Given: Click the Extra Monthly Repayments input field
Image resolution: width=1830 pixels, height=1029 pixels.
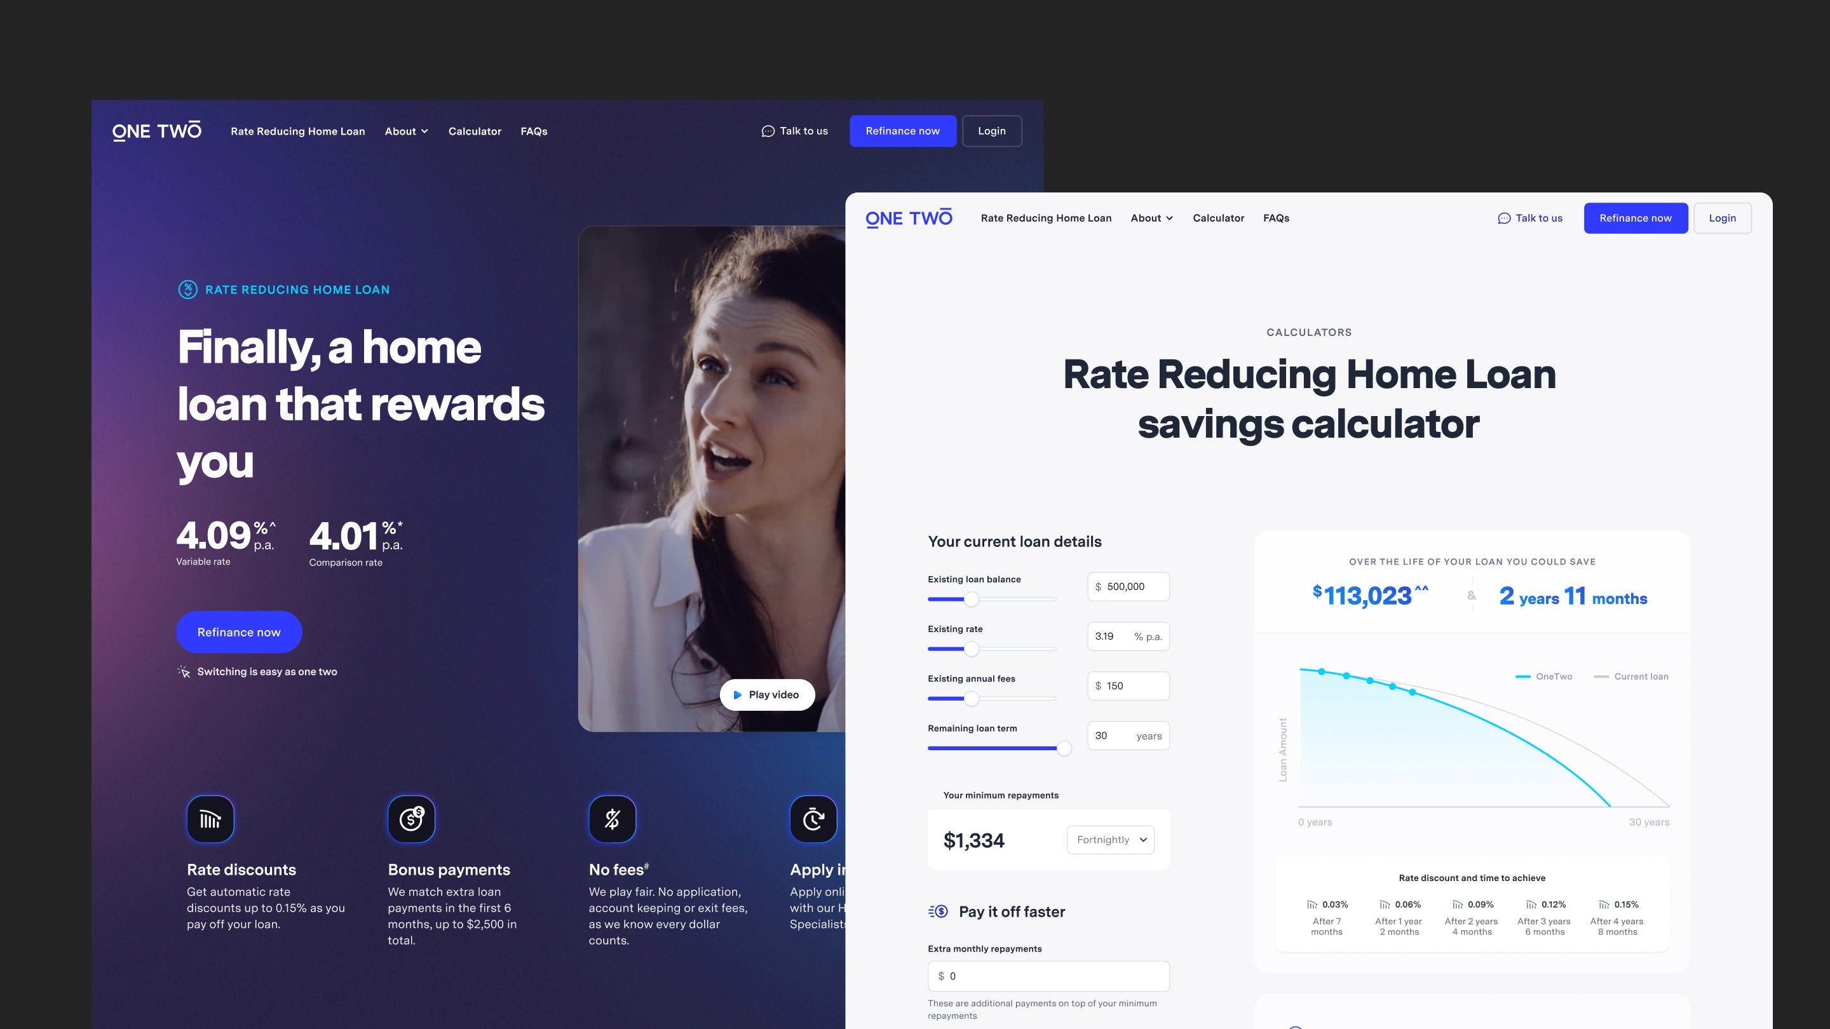Looking at the screenshot, I should pos(1048,975).
